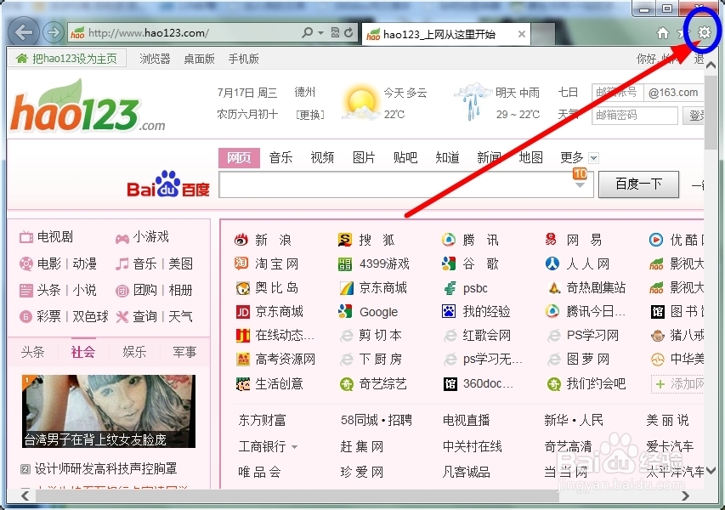Viewport: 725px width, 510px height.
Task: Click the 彩票 lottery ball icon
Action: 25,317
